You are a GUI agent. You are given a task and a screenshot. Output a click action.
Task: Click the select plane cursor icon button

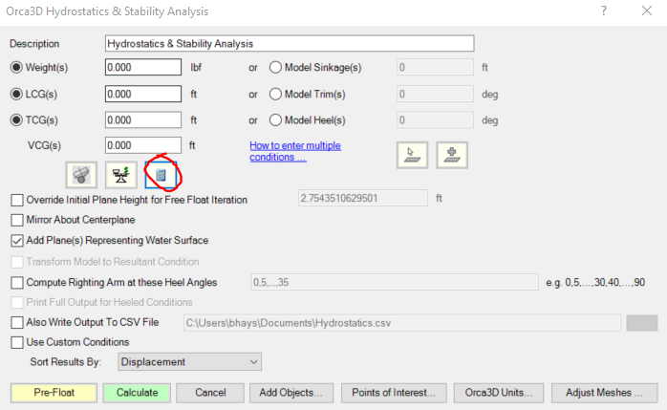pyautogui.click(x=412, y=155)
